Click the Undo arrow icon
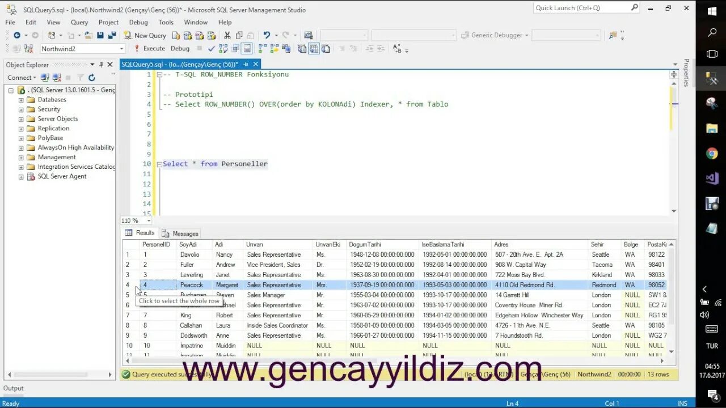The width and height of the screenshot is (726, 408). click(266, 35)
